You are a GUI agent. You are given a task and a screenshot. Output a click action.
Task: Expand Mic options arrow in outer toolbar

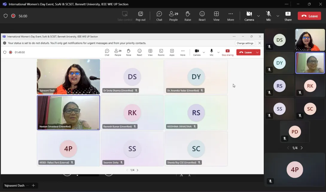point(278,16)
